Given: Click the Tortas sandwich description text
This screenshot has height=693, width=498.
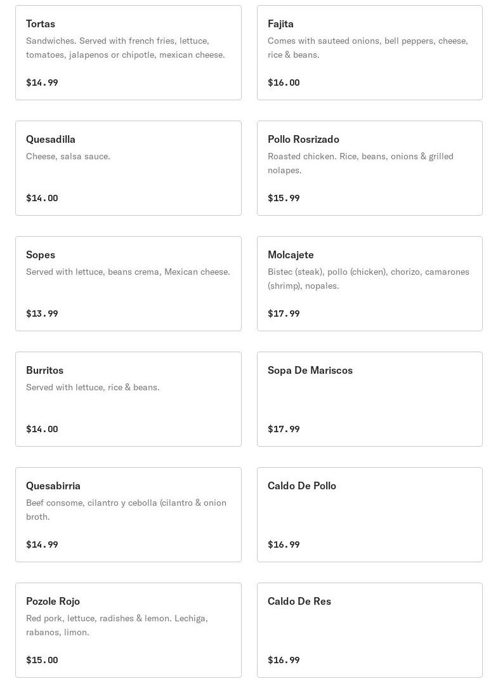Looking at the screenshot, I should coord(125,48).
